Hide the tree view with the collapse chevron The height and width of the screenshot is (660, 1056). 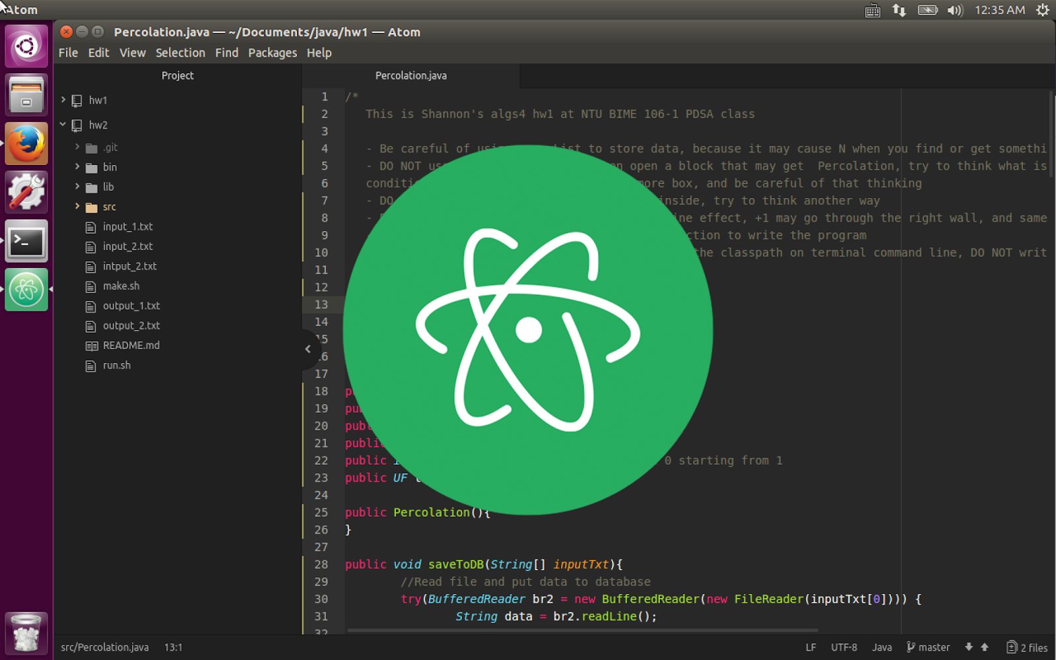click(x=308, y=348)
